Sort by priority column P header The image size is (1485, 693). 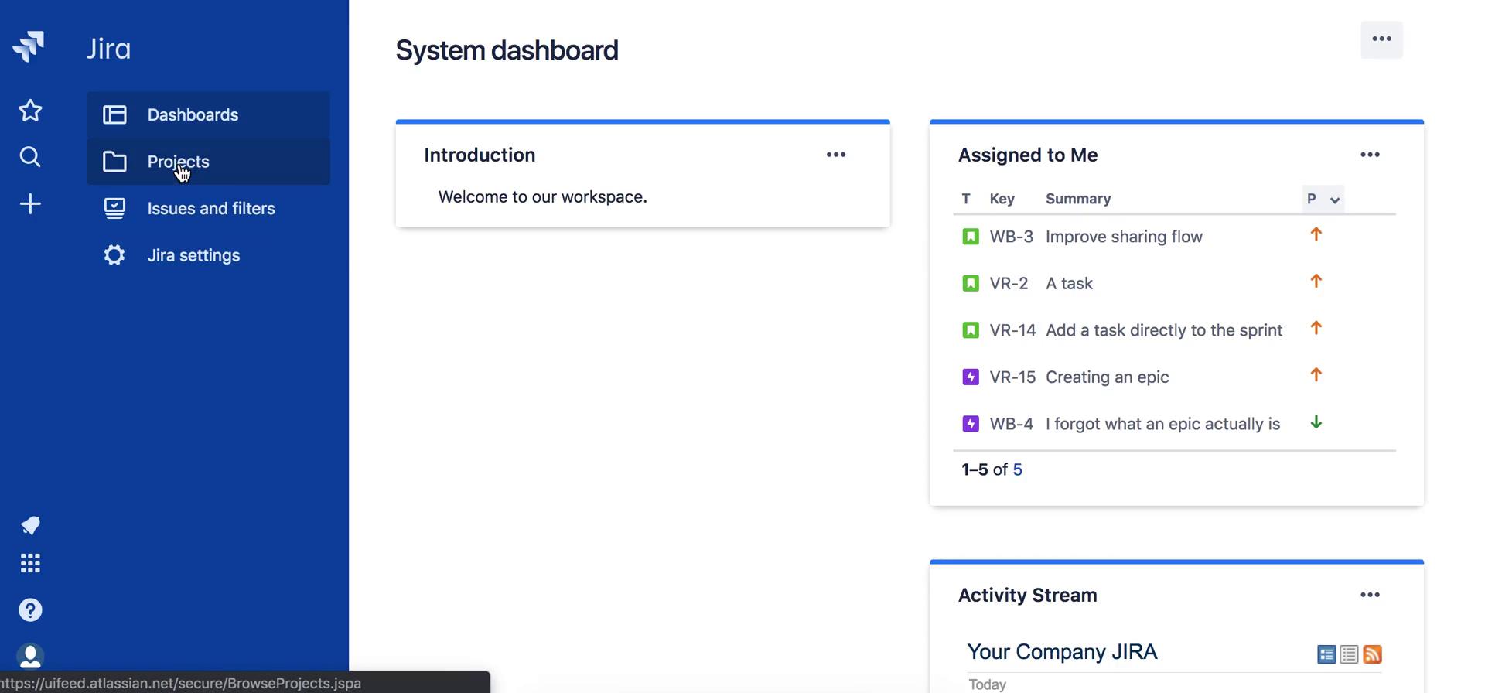coord(1323,199)
